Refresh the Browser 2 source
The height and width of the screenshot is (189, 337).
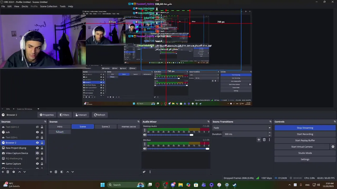point(100,115)
